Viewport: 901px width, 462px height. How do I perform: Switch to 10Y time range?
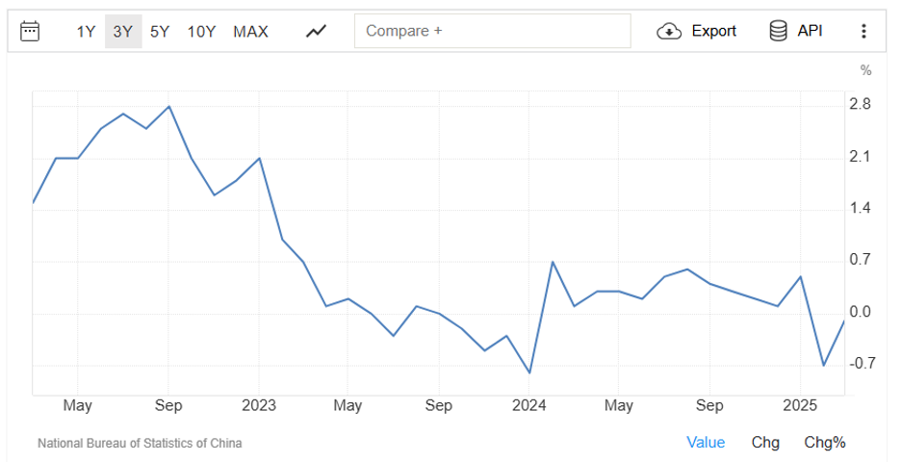click(201, 32)
